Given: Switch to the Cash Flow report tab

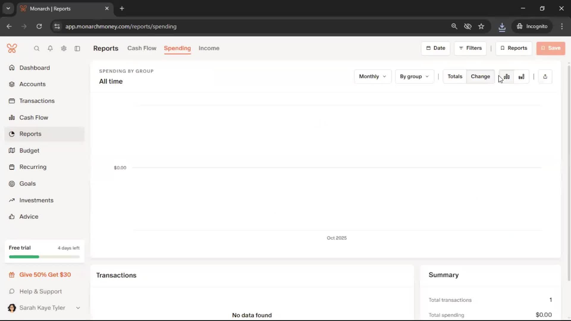Looking at the screenshot, I should pyautogui.click(x=142, y=48).
